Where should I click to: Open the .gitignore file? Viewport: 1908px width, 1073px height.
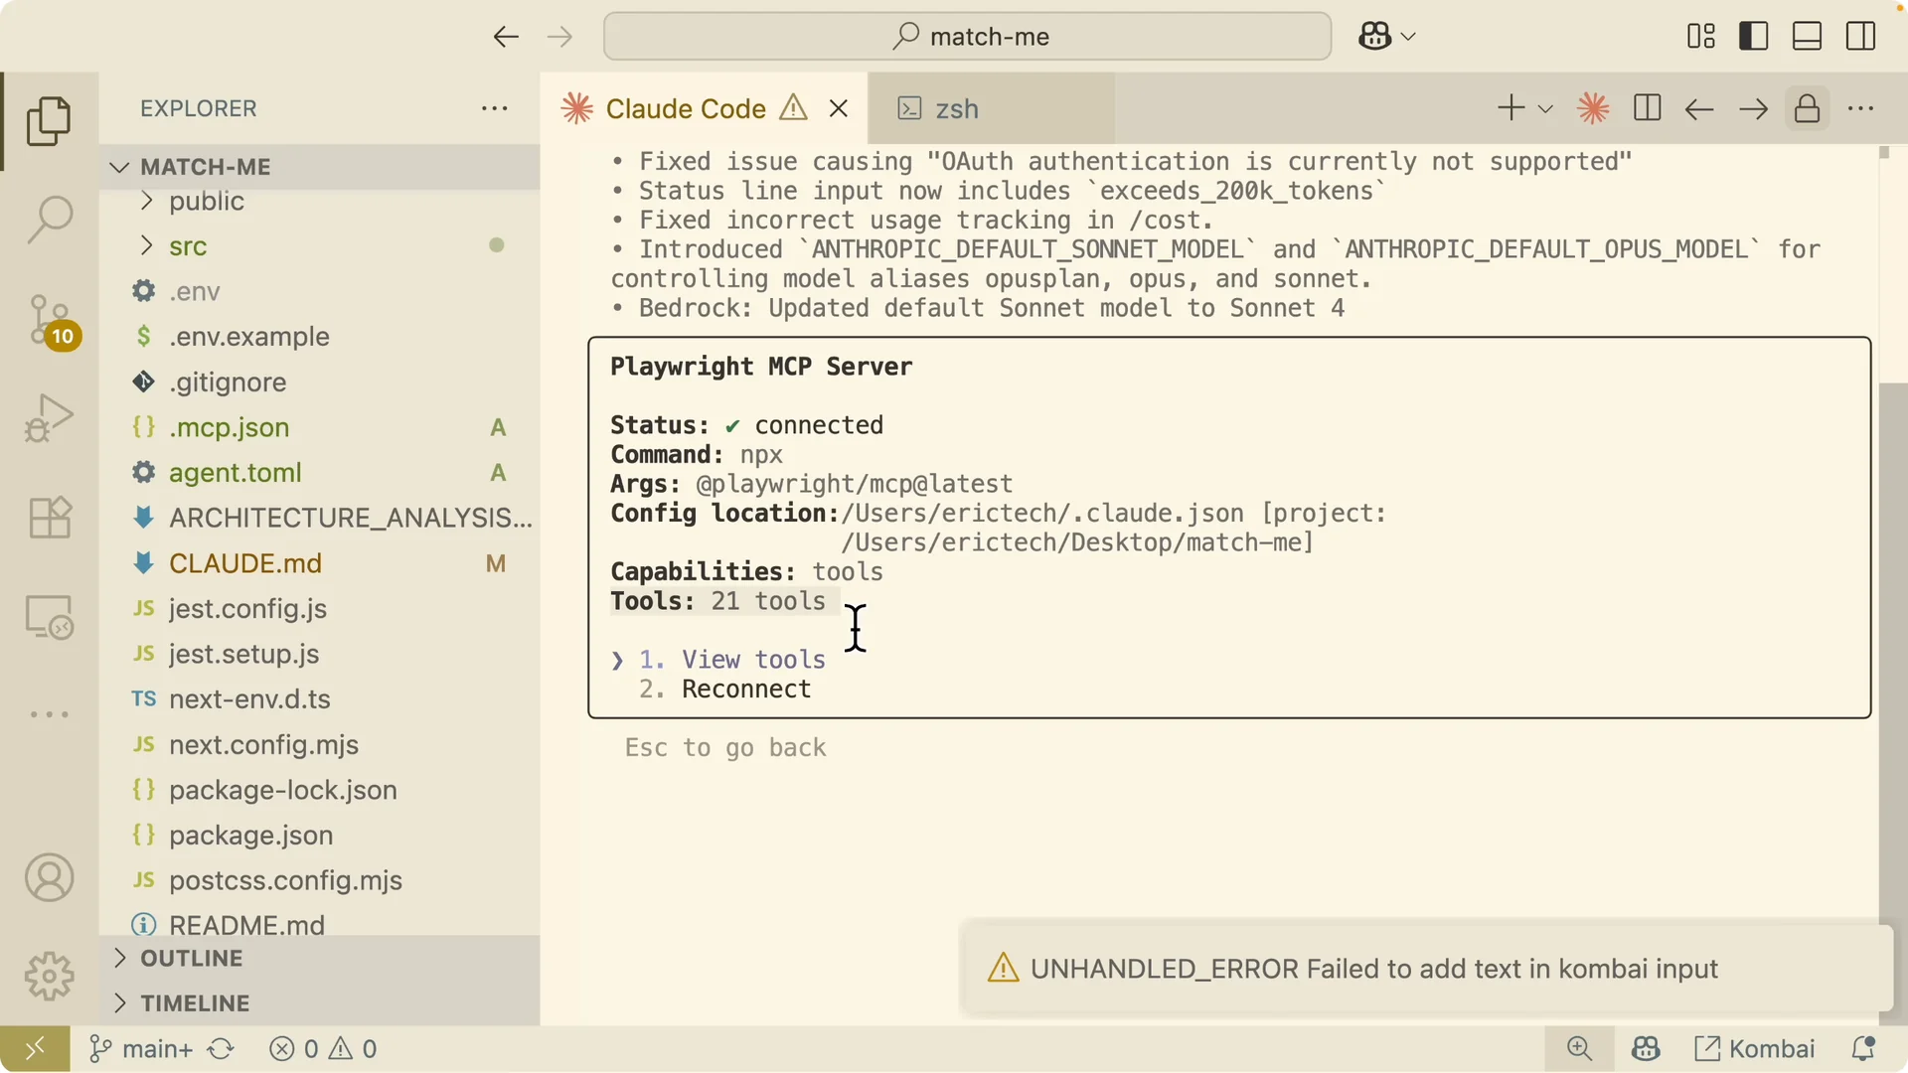point(320,383)
